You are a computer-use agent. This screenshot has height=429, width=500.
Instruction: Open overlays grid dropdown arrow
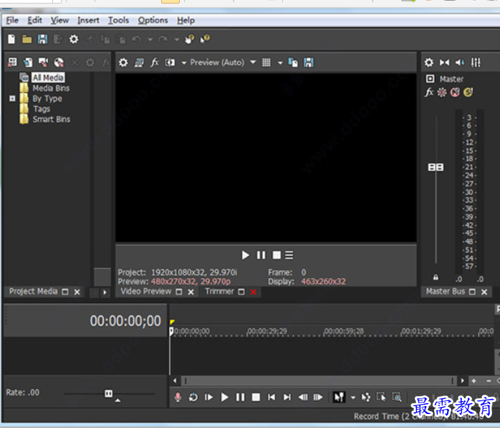coord(280,63)
